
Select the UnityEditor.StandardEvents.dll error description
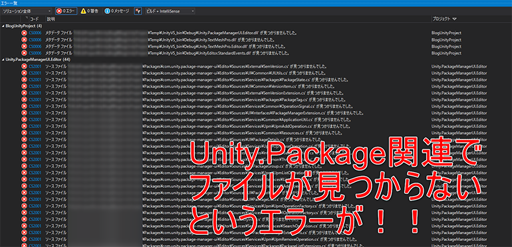point(167,53)
